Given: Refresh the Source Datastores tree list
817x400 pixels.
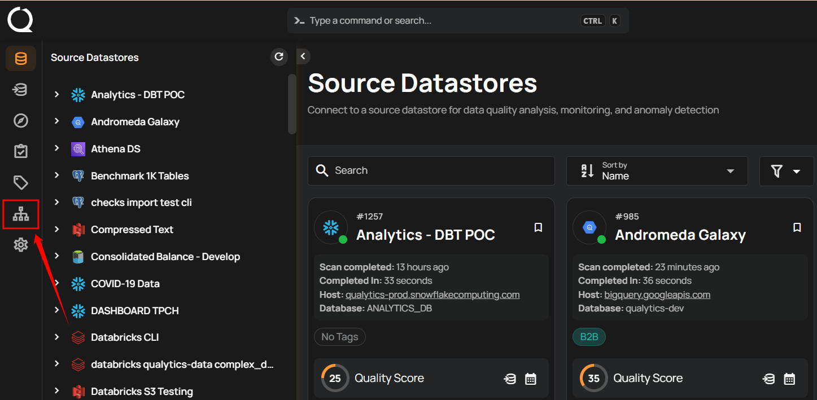Looking at the screenshot, I should (x=278, y=56).
